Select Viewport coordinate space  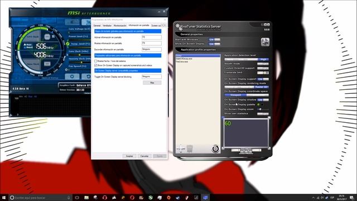(235, 95)
